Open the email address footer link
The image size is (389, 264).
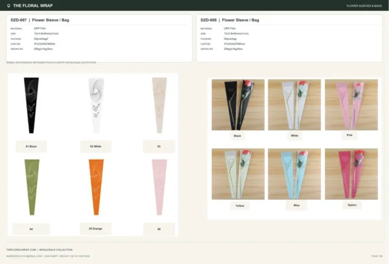click(24, 256)
